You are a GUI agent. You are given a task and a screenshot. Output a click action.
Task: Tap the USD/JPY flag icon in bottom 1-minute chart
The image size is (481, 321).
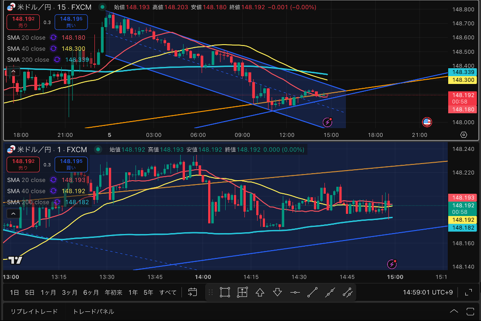click(x=11, y=150)
